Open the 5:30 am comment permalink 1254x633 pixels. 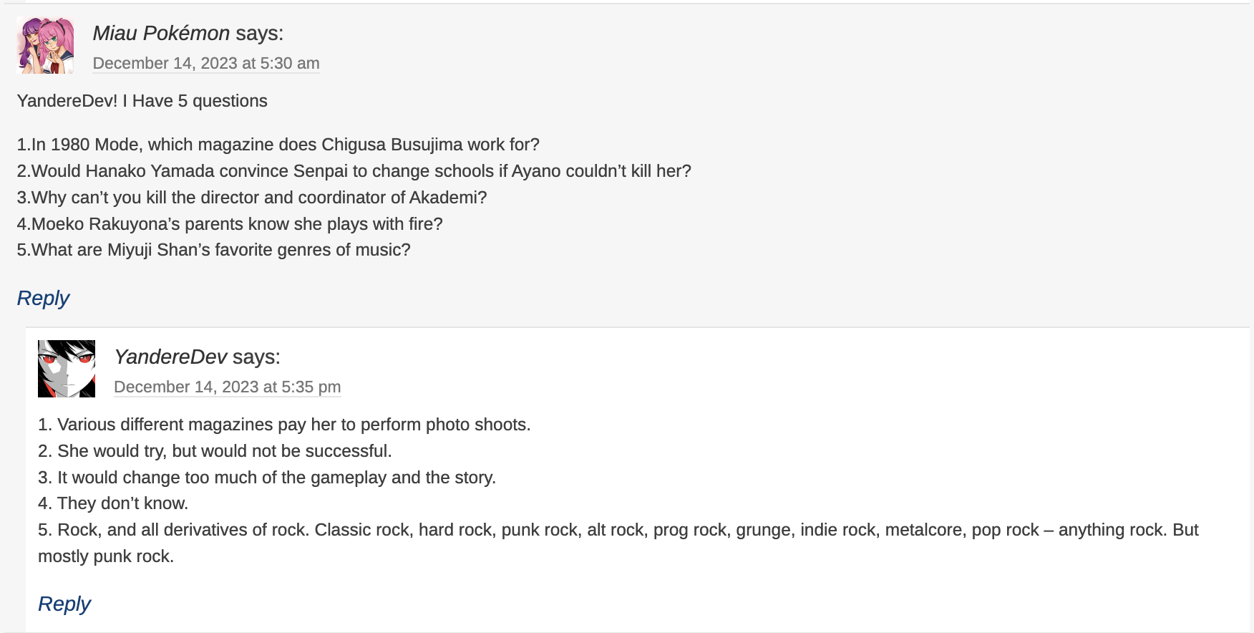[206, 63]
